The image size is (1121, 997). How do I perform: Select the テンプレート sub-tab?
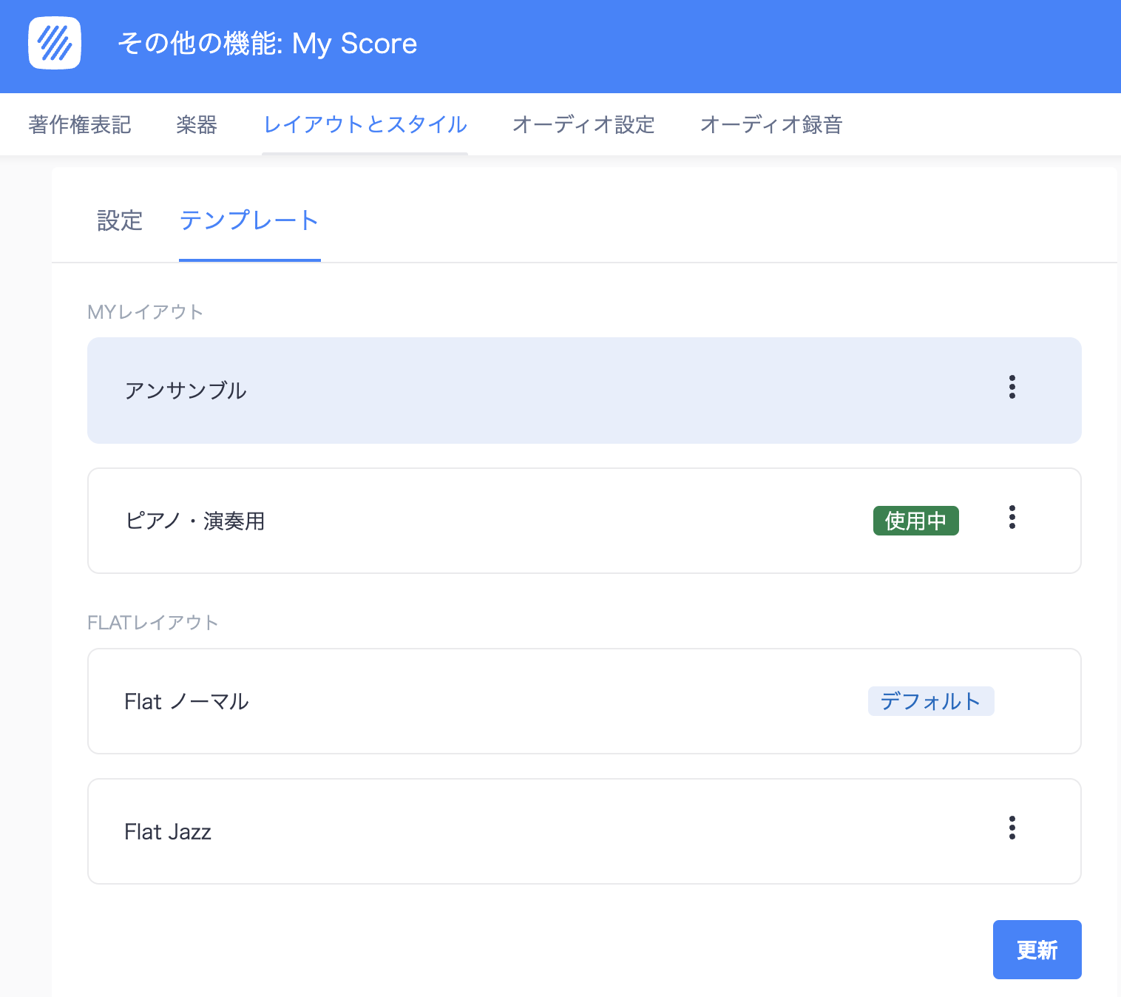[249, 220]
